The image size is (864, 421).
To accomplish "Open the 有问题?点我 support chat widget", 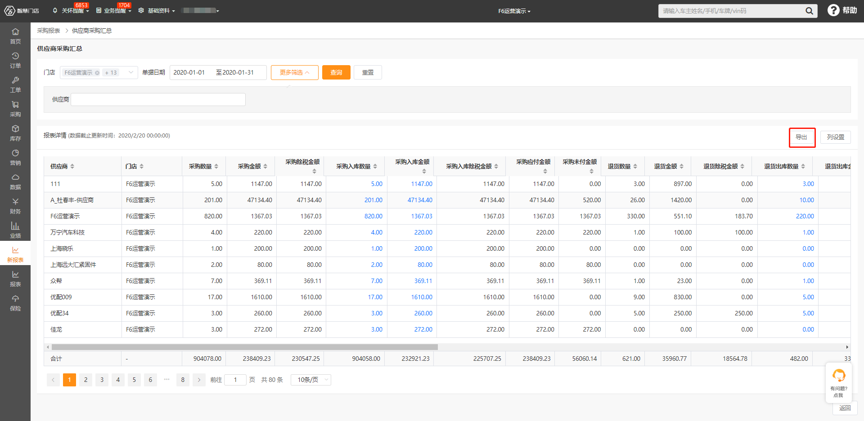I will point(838,382).
